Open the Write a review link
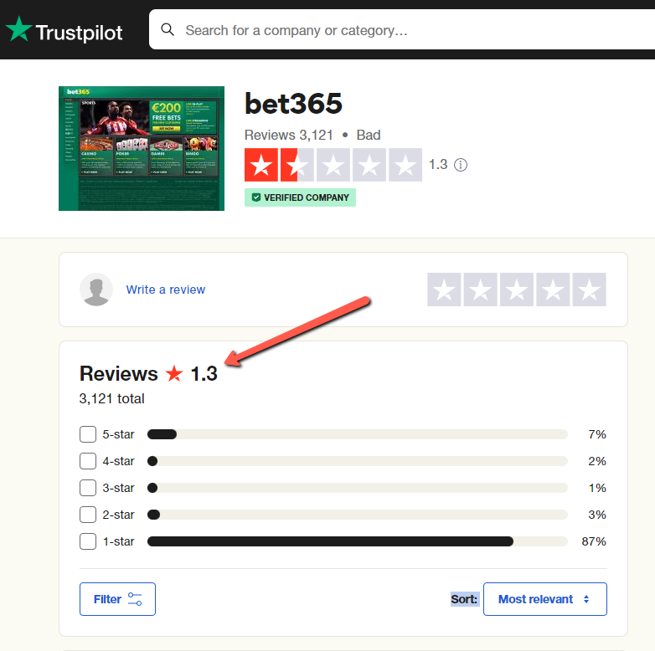The height and width of the screenshot is (651, 655). point(166,290)
